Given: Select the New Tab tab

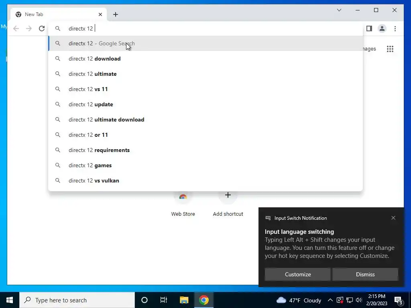Looking at the screenshot, I should tap(59, 14).
